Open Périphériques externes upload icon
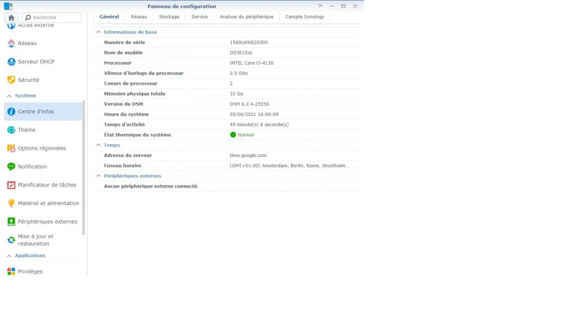 tap(11, 221)
